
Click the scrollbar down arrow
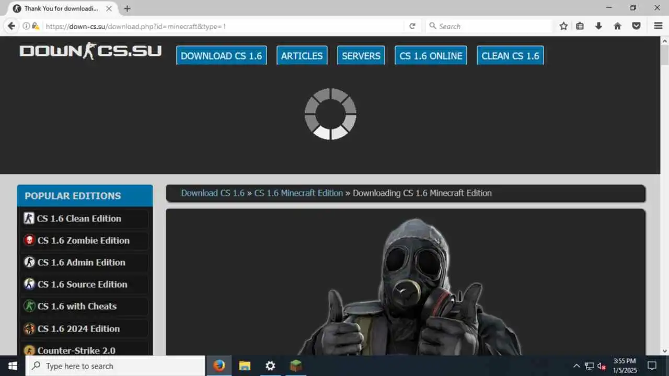[664, 351]
